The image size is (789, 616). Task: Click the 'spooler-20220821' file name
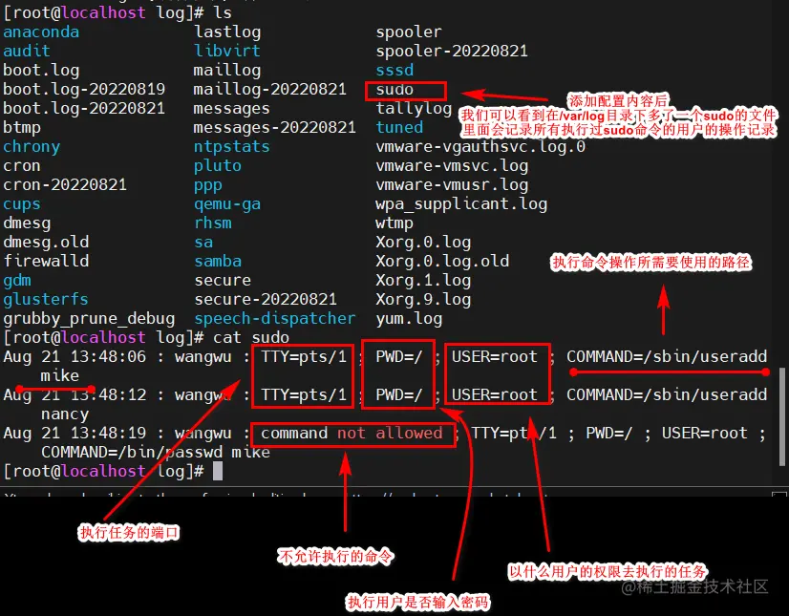452,51
